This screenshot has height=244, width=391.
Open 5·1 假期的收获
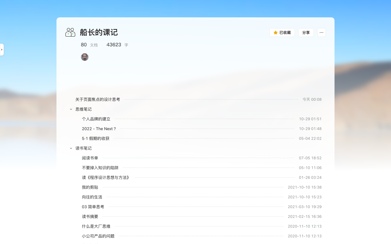96,138
